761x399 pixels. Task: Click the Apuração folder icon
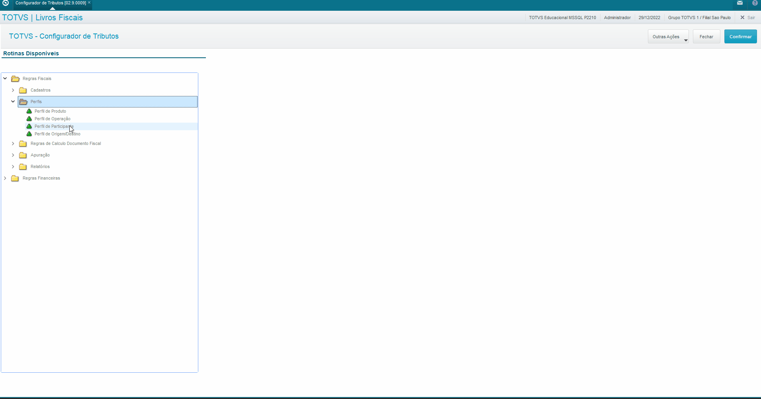coord(23,155)
